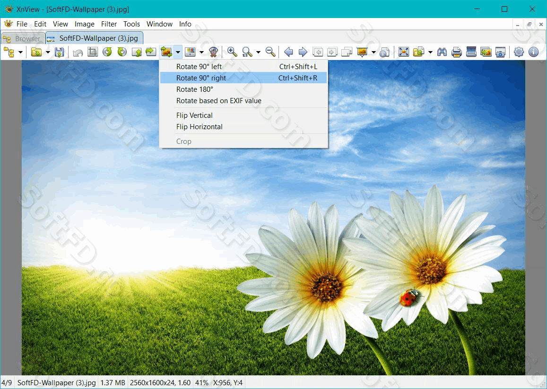Click the zoom out magnifier icon
Image resolution: width=547 pixels, height=389 pixels.
pyautogui.click(x=270, y=52)
